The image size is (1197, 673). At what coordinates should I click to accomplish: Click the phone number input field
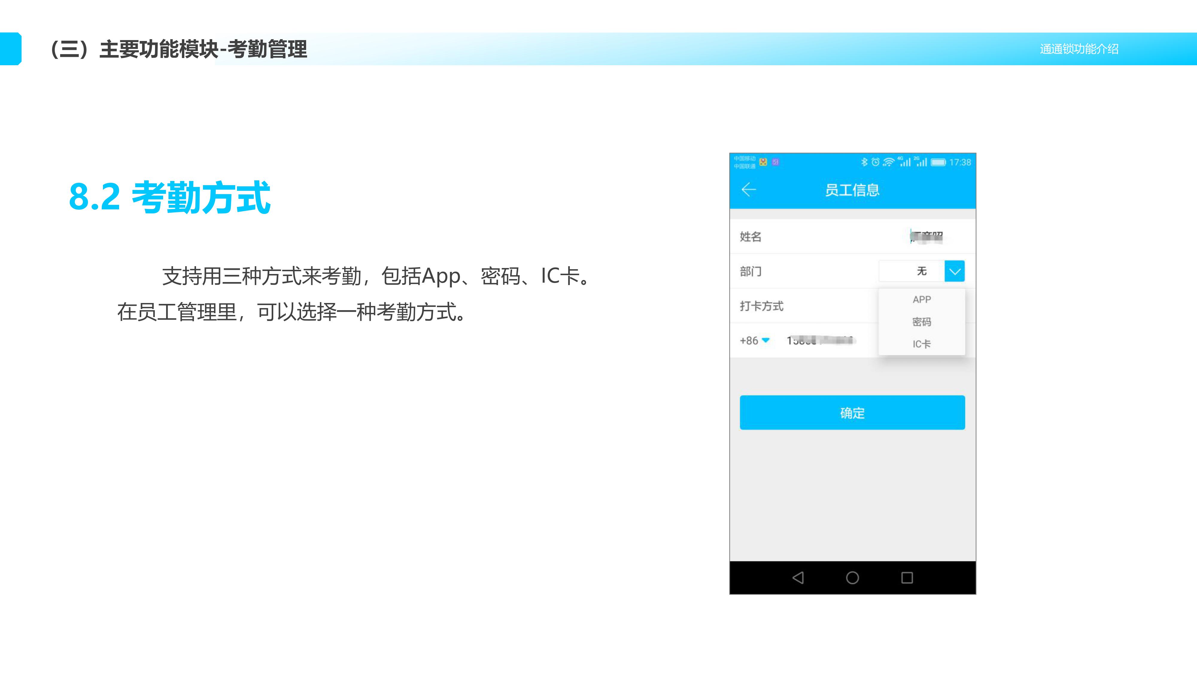tap(820, 340)
